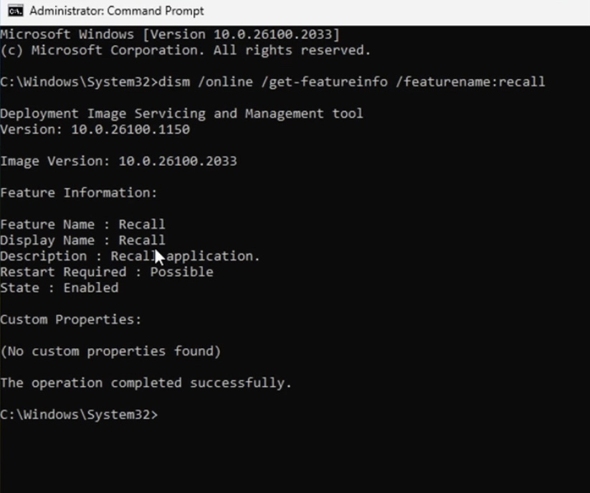The height and width of the screenshot is (493, 590).
Task: Click the dism /online get-featureinfo command line
Action: tap(272, 82)
